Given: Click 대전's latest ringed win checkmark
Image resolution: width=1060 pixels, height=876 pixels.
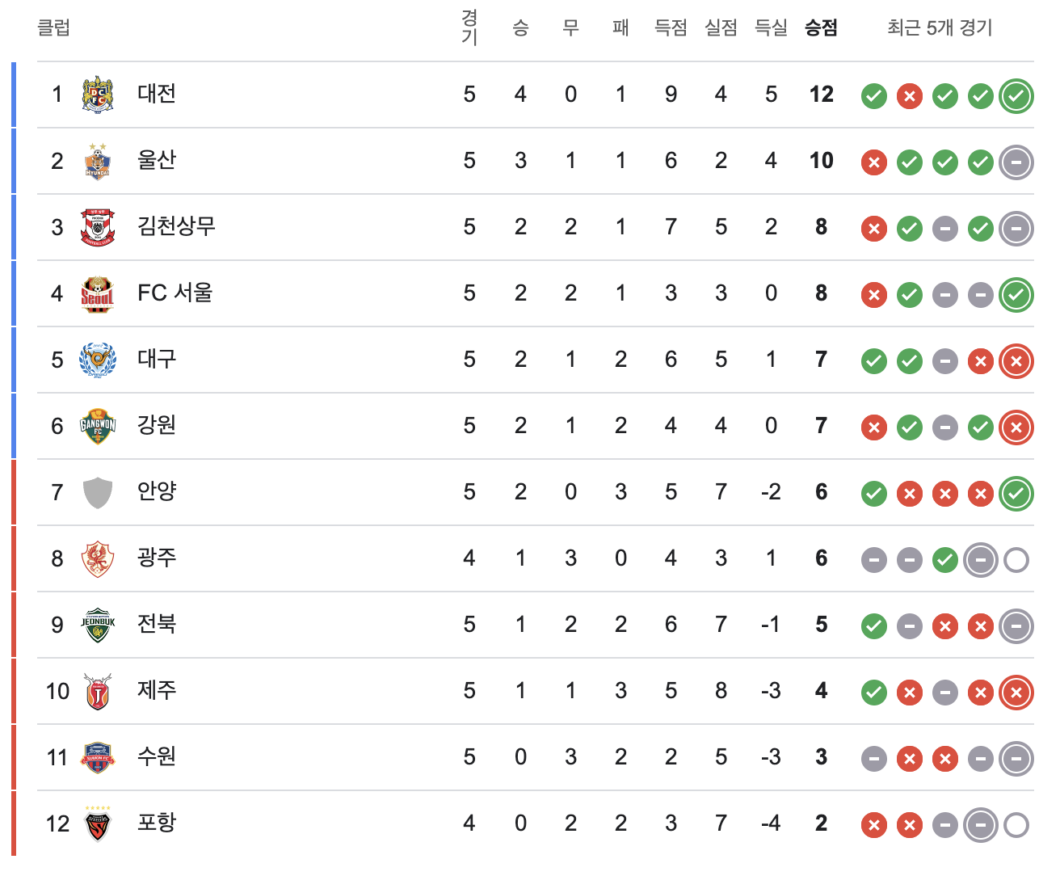Looking at the screenshot, I should tap(1016, 96).
